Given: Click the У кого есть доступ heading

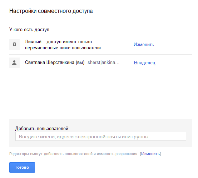Looking at the screenshot, I should coord(29,30).
